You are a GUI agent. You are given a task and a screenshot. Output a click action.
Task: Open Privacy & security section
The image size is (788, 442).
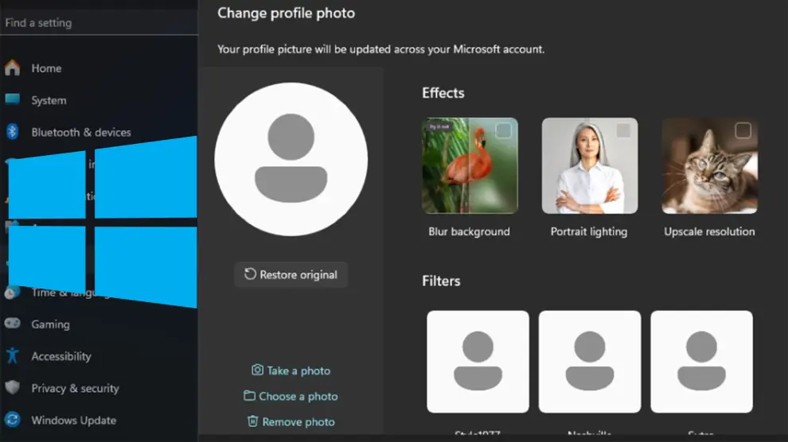click(x=75, y=388)
